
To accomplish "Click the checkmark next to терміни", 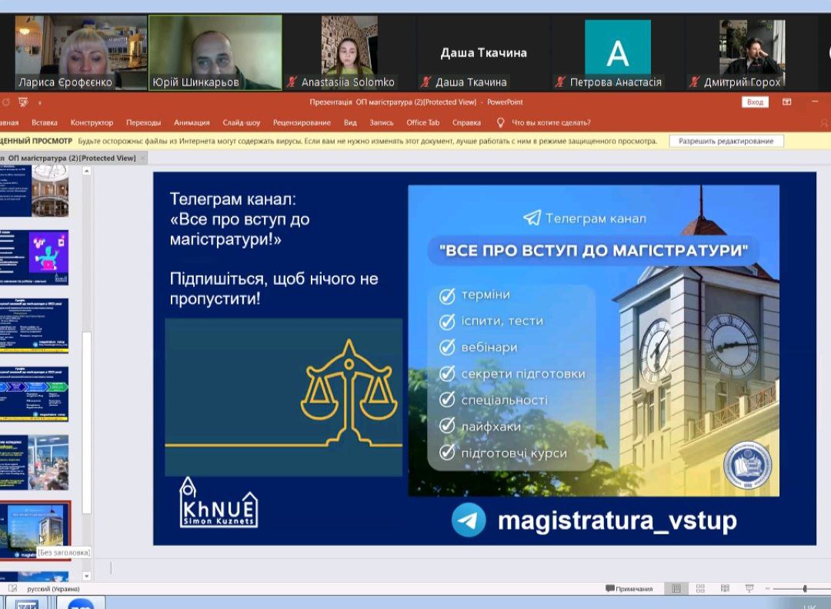I will [x=447, y=296].
